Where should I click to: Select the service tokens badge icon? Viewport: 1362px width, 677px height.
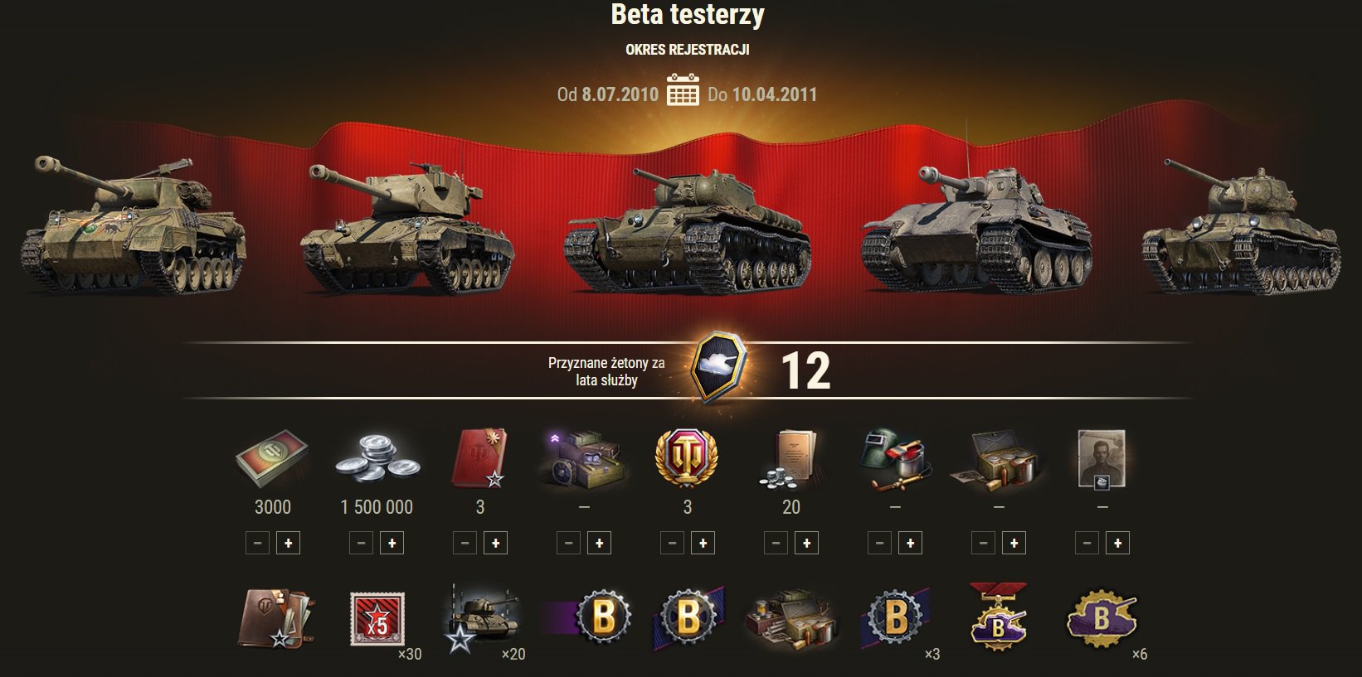[719, 367]
